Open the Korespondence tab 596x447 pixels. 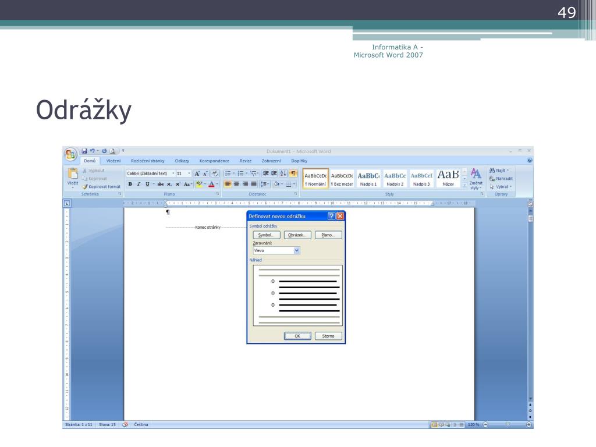(214, 161)
